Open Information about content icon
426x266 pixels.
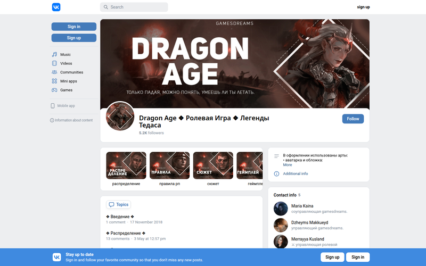click(x=52, y=120)
